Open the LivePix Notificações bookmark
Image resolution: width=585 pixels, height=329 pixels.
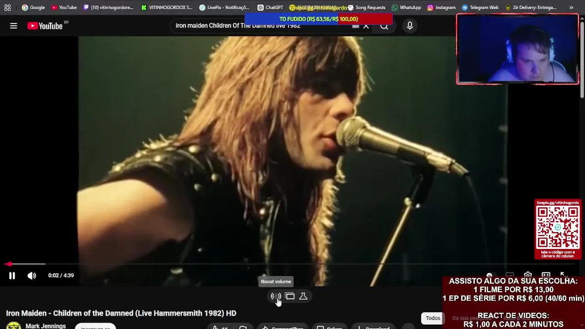[x=224, y=7]
